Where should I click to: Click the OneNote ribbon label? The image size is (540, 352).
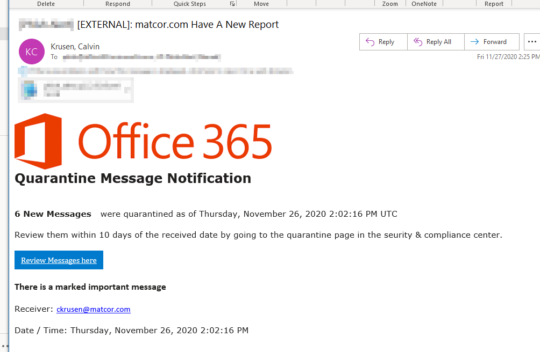point(424,4)
